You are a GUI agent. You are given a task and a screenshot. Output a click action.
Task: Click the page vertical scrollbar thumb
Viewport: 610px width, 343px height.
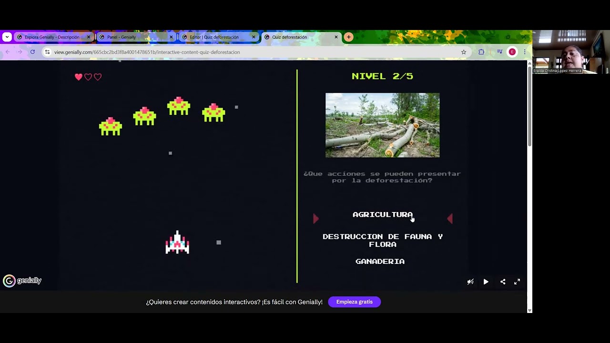pyautogui.click(x=529, y=107)
